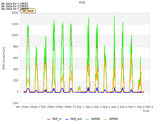
Task: Click the Feb 2 x-axis tick label
Action: coord(89,107)
